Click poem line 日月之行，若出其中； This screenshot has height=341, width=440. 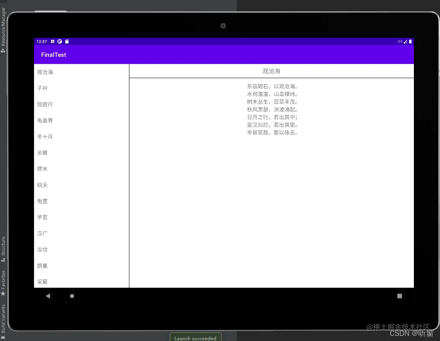pos(272,117)
